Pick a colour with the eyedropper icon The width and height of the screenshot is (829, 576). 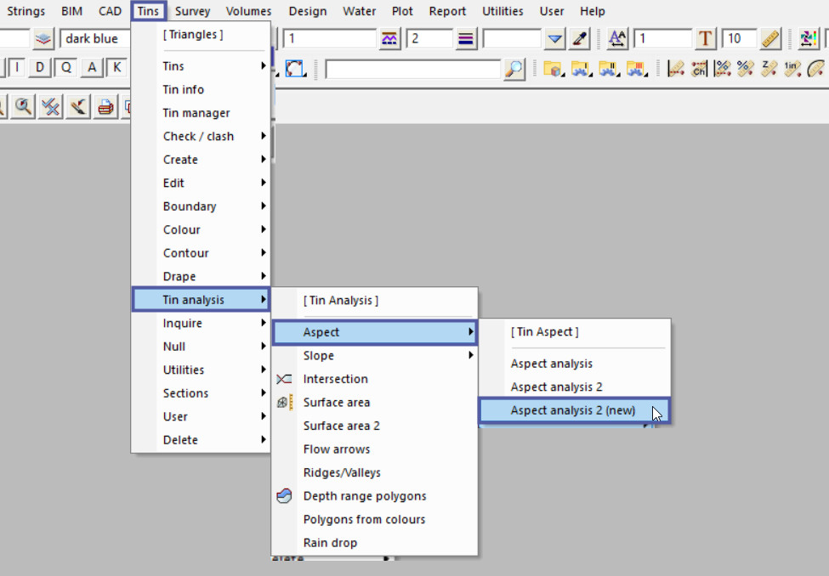pos(580,39)
